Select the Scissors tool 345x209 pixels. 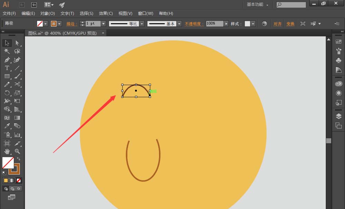tap(17, 84)
